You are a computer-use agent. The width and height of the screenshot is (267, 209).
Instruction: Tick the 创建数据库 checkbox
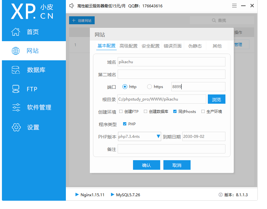pyautogui.click(x=145, y=112)
